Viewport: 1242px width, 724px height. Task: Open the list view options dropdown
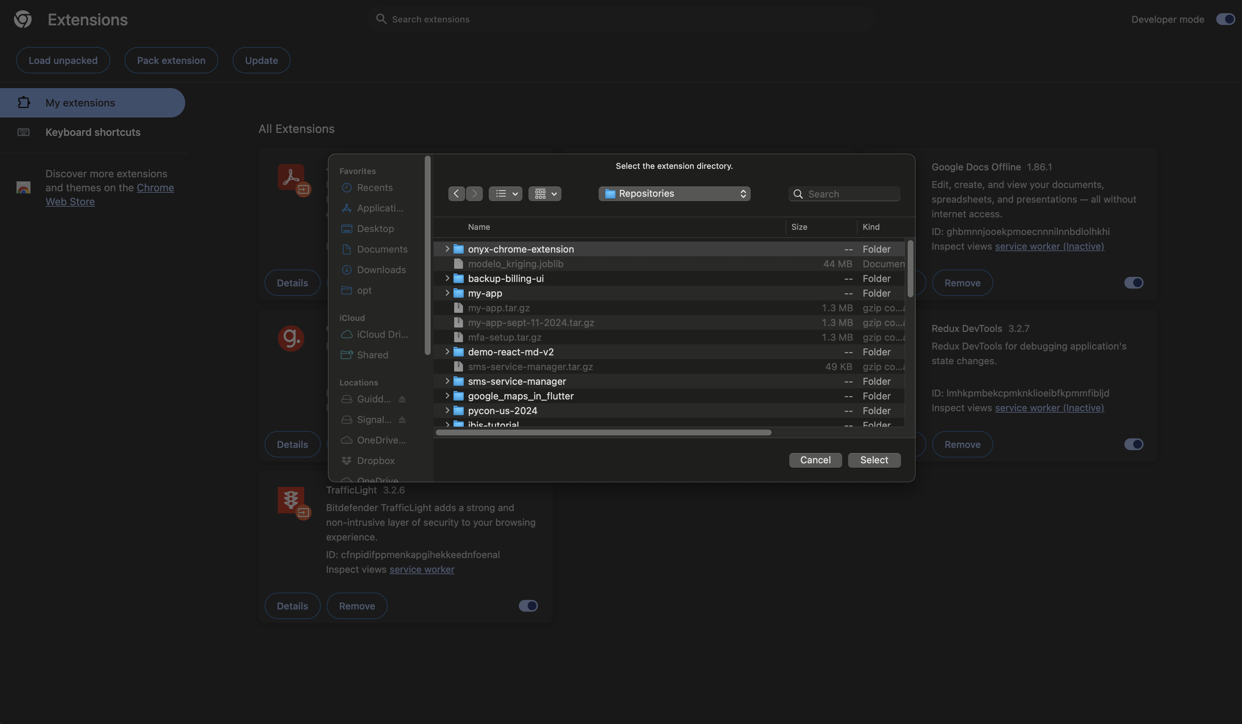point(506,193)
